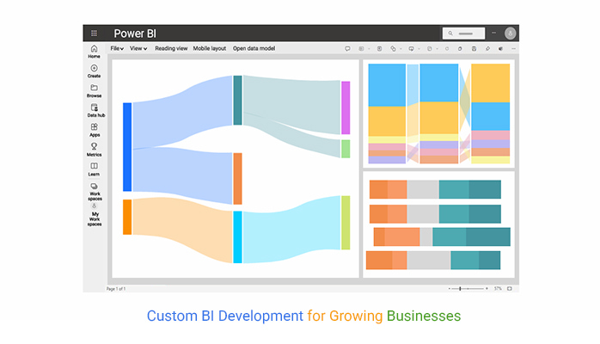Open the Data hub sidebar item
The height and width of the screenshot is (344, 600).
coord(95,110)
